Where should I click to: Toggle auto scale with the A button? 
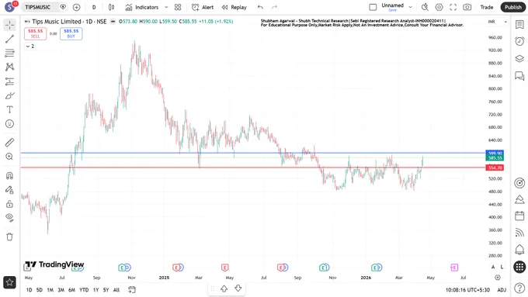(493, 267)
